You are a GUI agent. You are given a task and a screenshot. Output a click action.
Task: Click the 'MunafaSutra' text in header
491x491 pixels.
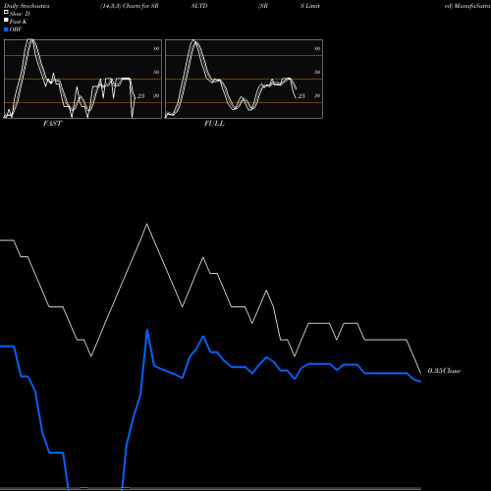pos(471,6)
